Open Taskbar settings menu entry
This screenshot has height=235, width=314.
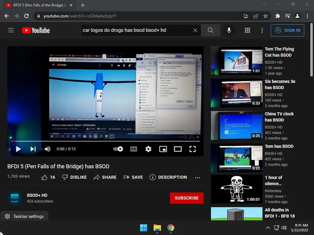pos(25,216)
